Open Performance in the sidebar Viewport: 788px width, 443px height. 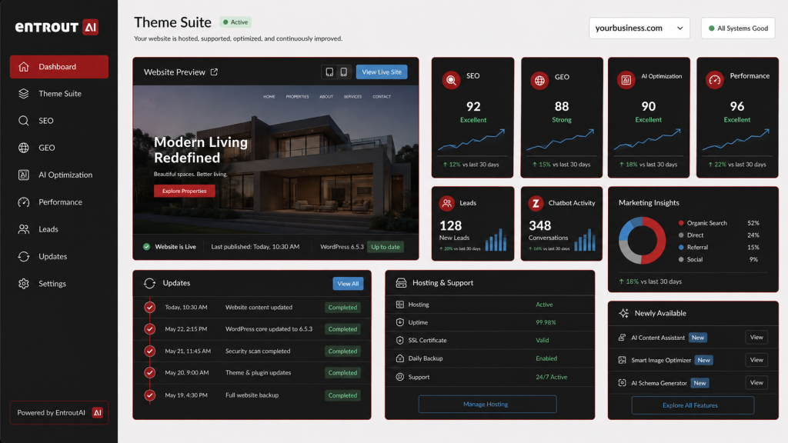pos(58,202)
